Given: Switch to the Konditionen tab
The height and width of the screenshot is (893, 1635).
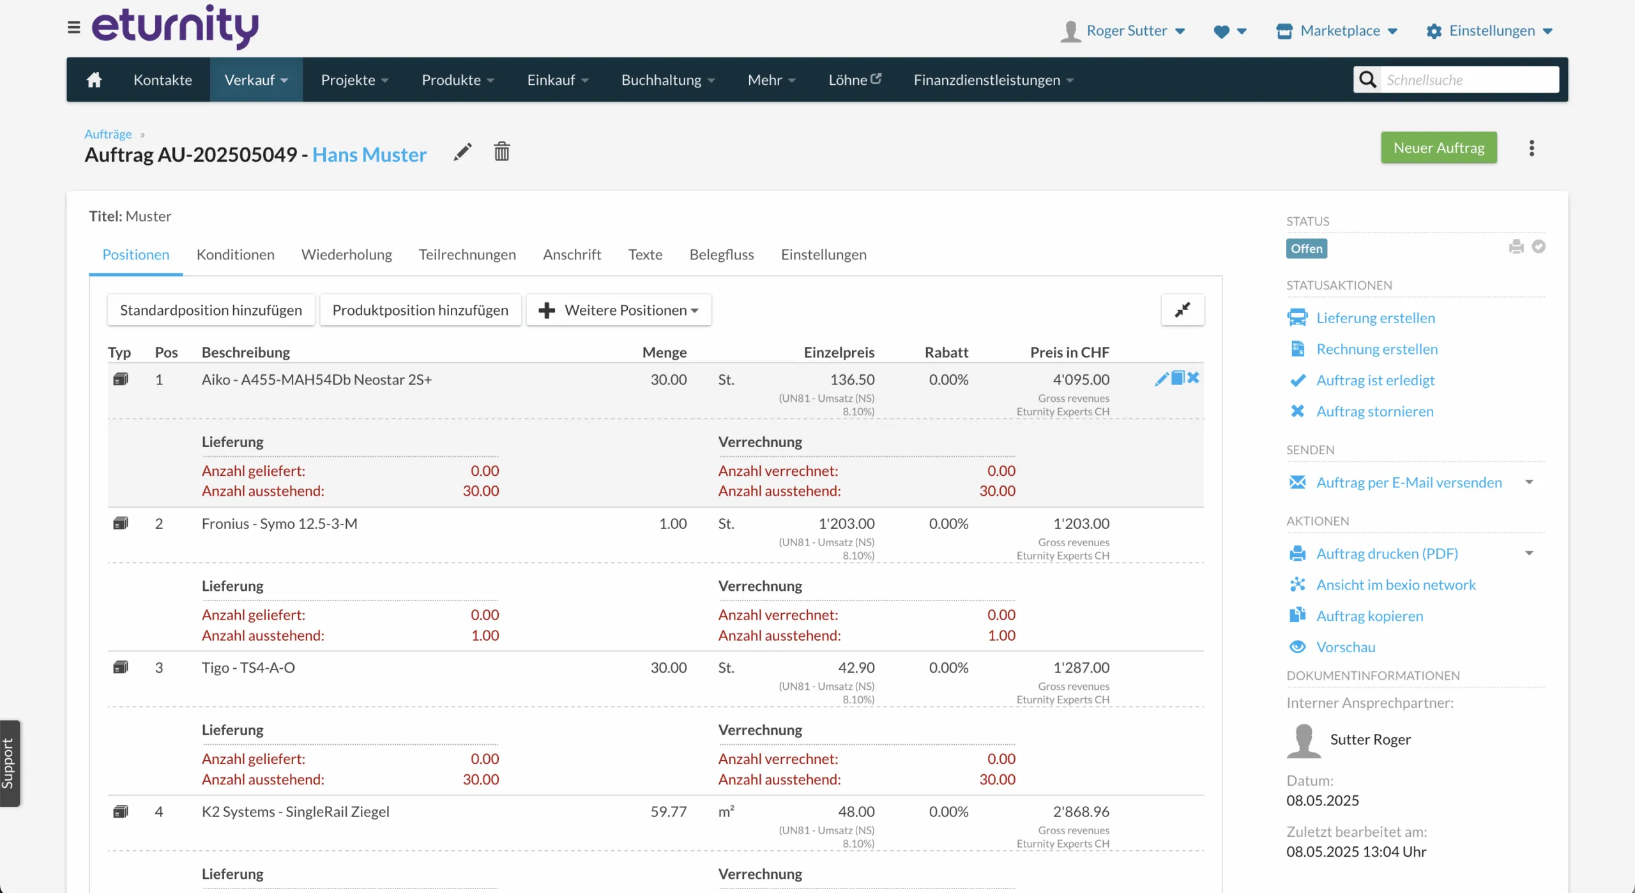Looking at the screenshot, I should [x=235, y=254].
